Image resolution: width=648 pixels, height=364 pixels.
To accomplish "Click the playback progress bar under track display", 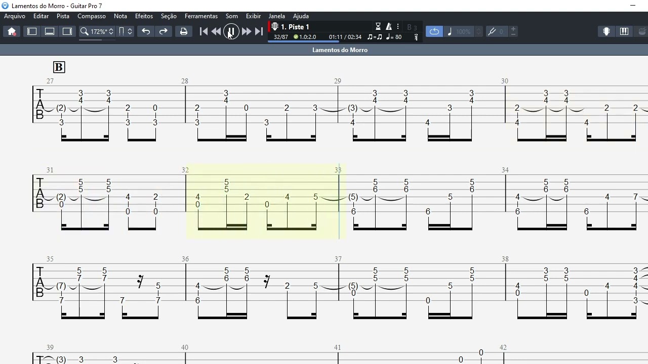I will [x=344, y=42].
